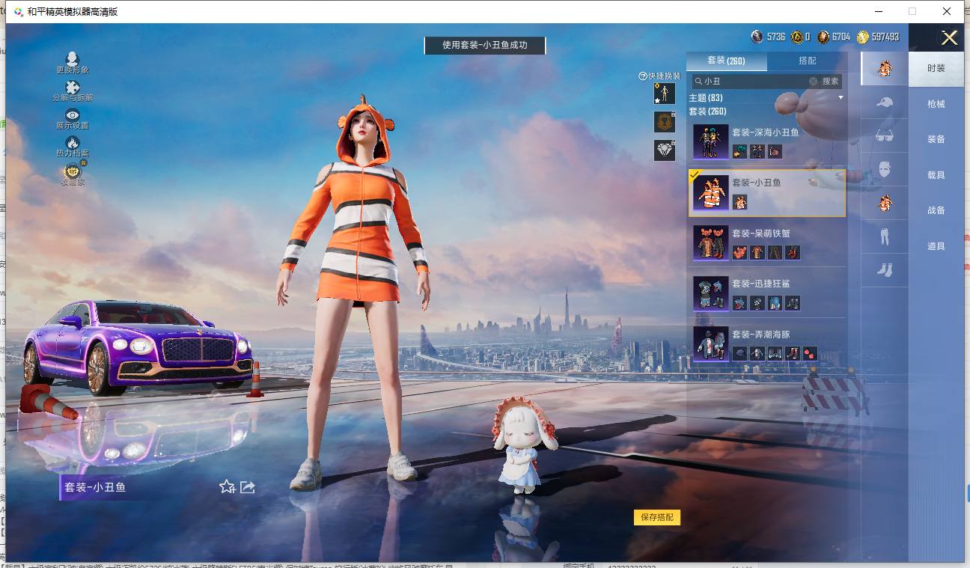The width and height of the screenshot is (970, 568).
Task: Click the 搜索 search button
Action: [x=831, y=81]
